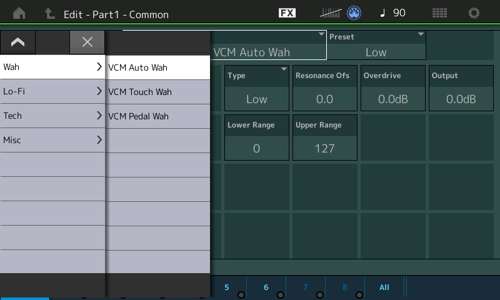Open the FX overview icon
This screenshot has height=300, width=500.
click(x=287, y=13)
